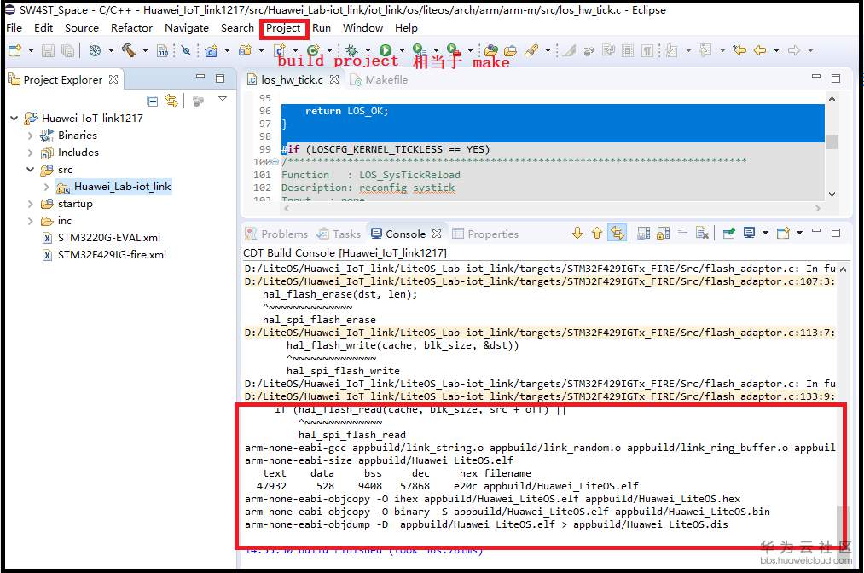Switch to the Problems view tab
Screen dimensions: 864x573
(276, 234)
